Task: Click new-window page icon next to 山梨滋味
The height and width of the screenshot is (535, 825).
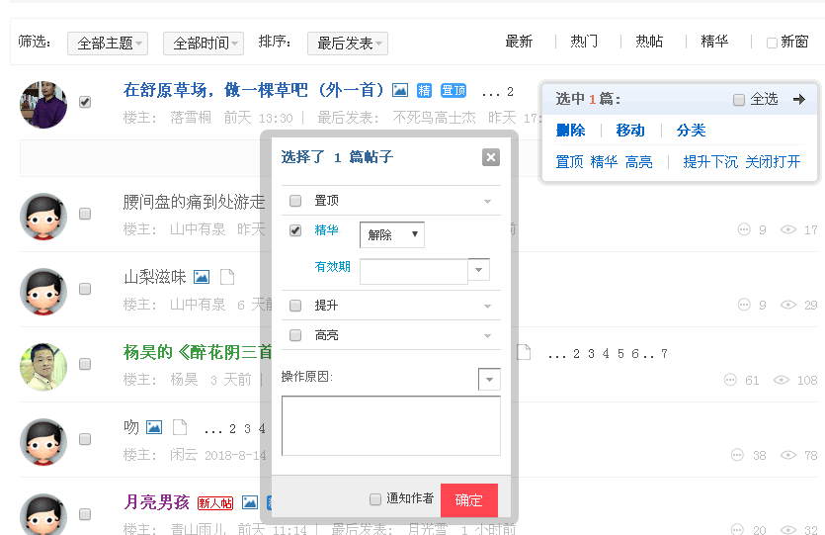Action: [x=227, y=277]
